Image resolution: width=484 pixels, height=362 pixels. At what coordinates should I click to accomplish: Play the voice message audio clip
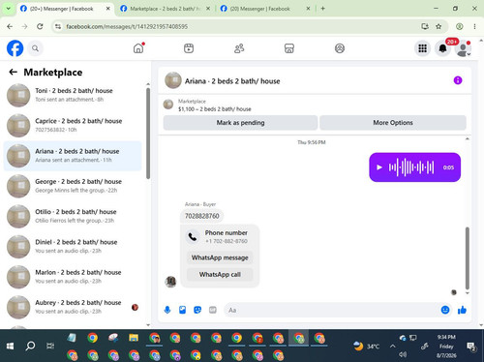(379, 167)
